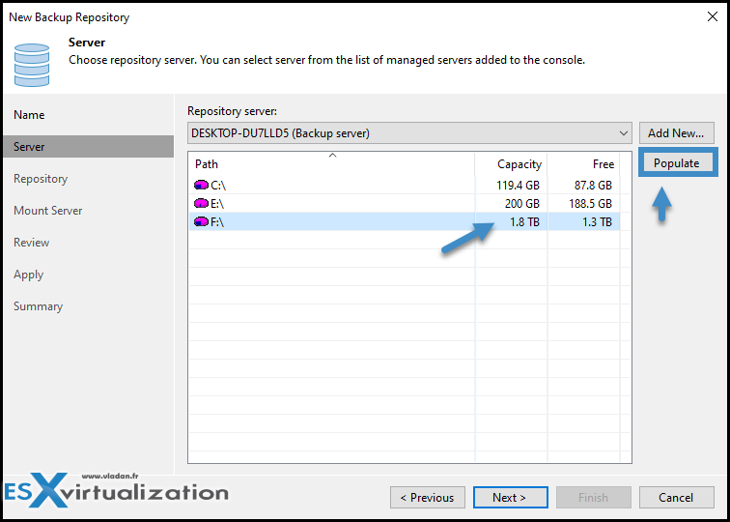Close the New Backup Repository dialog
Screen dimensions: 730x522
[x=713, y=17]
